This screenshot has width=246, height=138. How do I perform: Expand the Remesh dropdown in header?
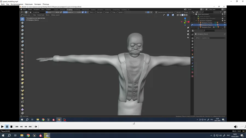(x=179, y=12)
